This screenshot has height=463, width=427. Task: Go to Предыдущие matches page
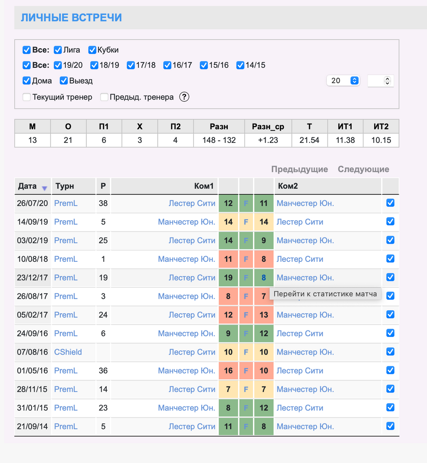click(x=300, y=169)
